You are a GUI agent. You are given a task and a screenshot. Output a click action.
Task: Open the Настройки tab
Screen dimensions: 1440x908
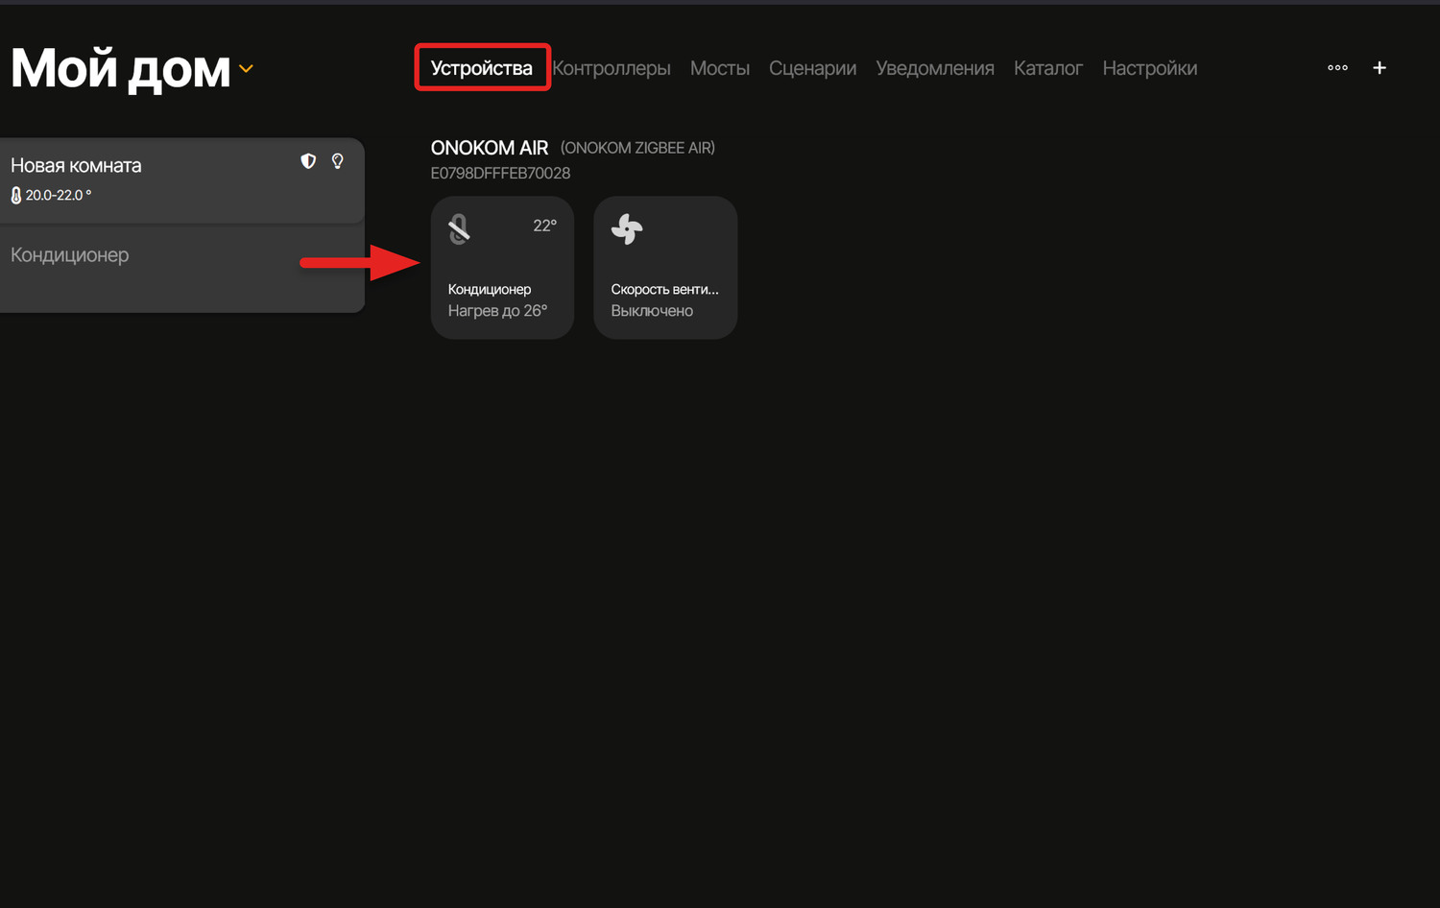(1149, 68)
